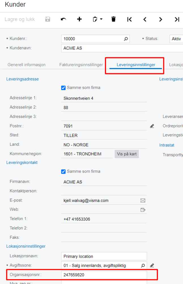The width and height of the screenshot is (183, 284).
Task: Go to previous record arrow
Action: (x=145, y=19)
